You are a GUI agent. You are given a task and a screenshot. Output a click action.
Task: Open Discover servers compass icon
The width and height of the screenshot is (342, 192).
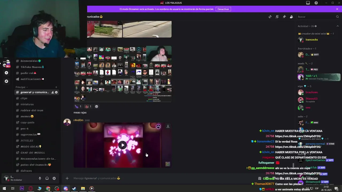[x=6, y=81]
